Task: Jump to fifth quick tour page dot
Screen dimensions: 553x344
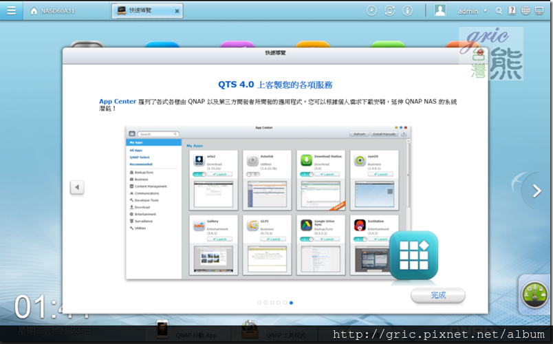Action: [x=285, y=303]
